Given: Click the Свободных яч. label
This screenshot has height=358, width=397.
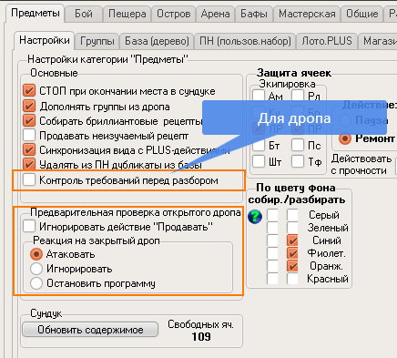Looking at the screenshot, I should point(200,324).
